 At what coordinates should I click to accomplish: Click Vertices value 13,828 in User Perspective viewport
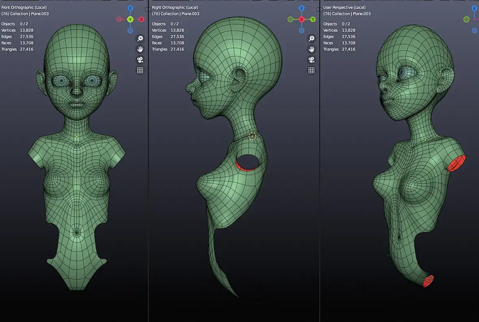point(349,30)
